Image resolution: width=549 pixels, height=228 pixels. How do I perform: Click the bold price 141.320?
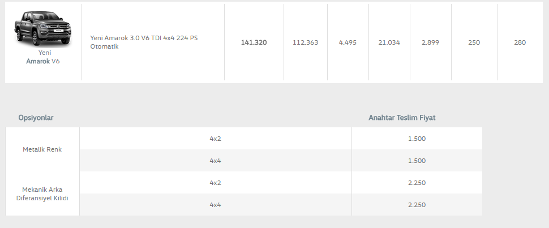pos(254,42)
